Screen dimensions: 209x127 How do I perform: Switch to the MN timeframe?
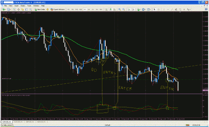click(x=101, y=9)
